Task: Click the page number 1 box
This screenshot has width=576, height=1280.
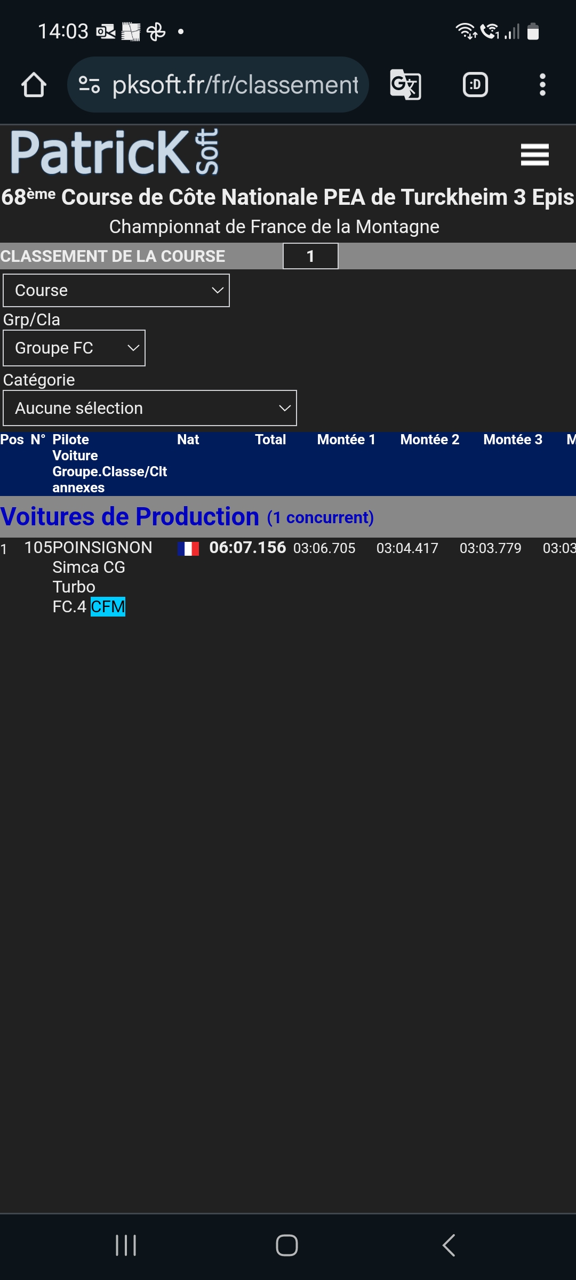Action: click(x=310, y=257)
